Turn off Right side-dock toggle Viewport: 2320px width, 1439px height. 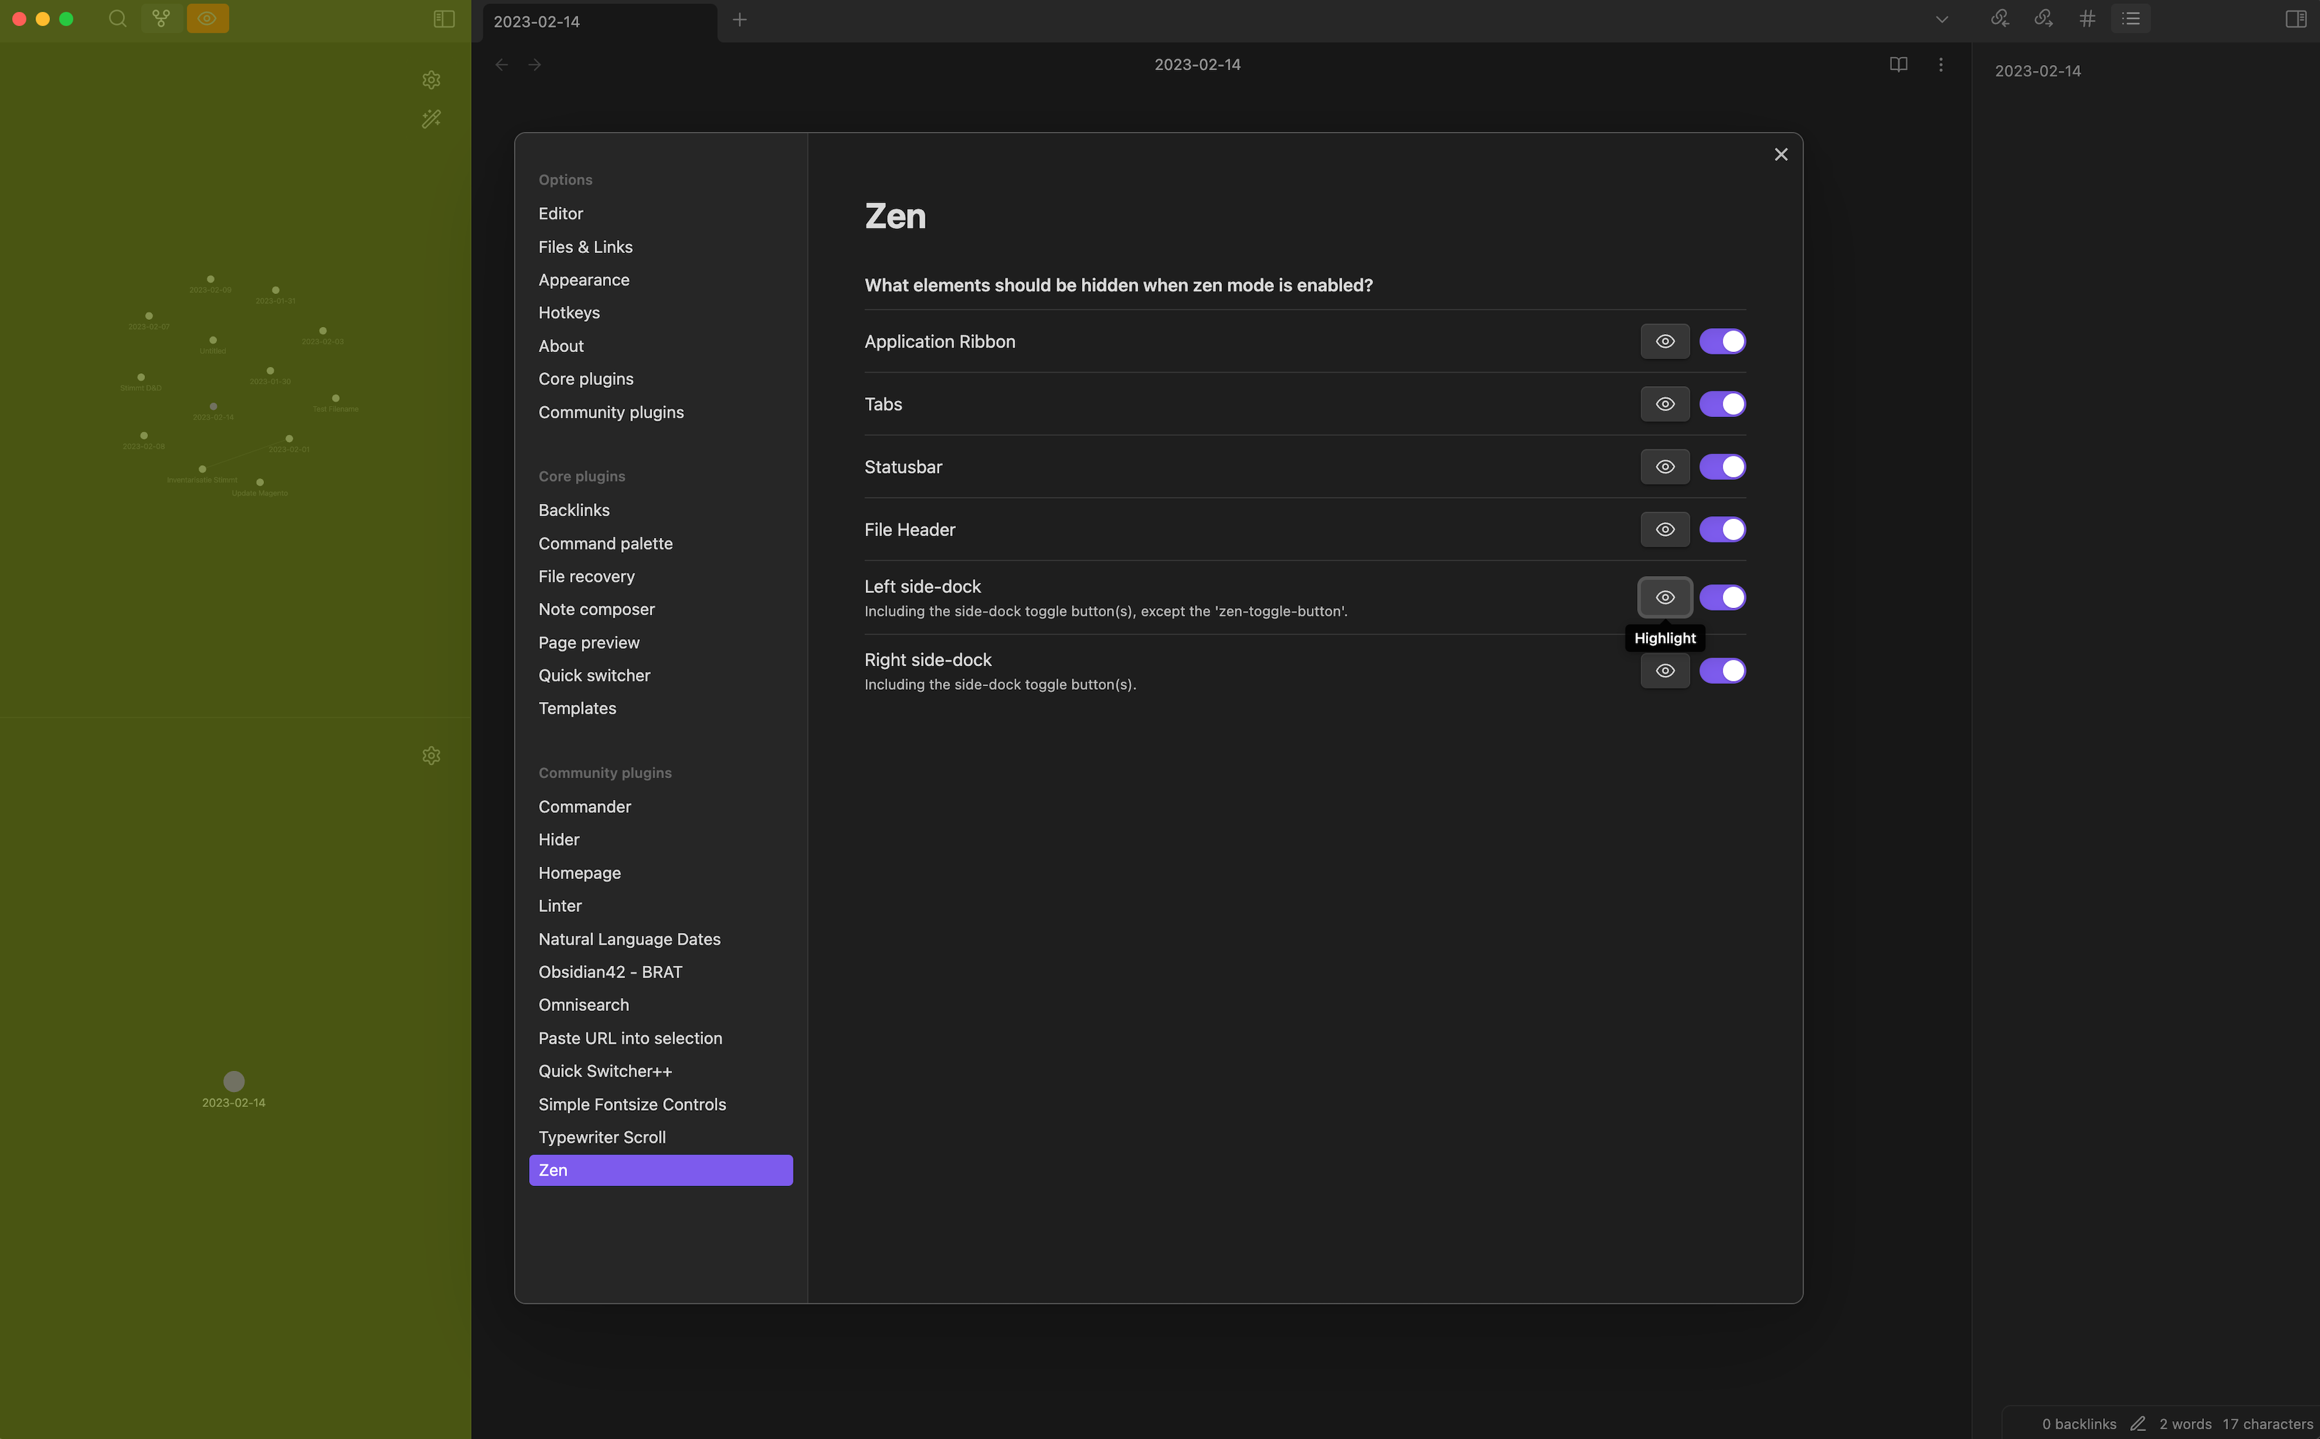click(x=1722, y=671)
